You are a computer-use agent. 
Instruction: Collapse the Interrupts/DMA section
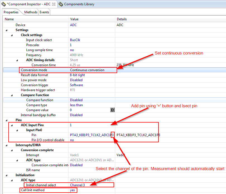[6, 145]
